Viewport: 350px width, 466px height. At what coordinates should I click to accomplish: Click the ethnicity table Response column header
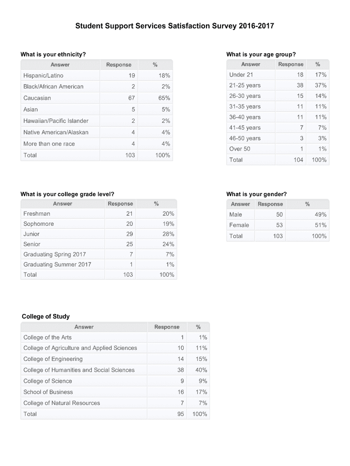(x=119, y=65)
